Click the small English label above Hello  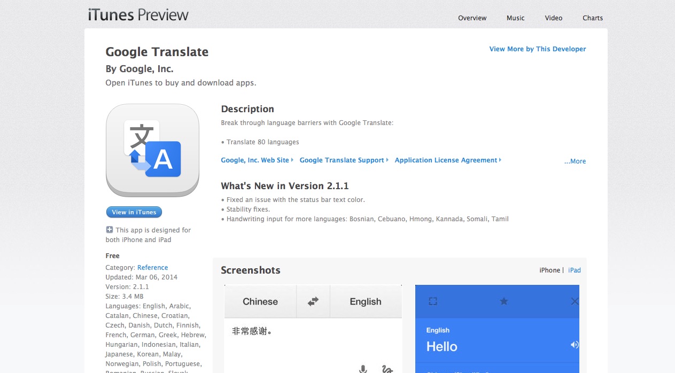coord(438,330)
